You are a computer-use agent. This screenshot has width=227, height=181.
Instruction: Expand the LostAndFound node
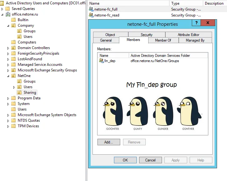(x=8, y=59)
